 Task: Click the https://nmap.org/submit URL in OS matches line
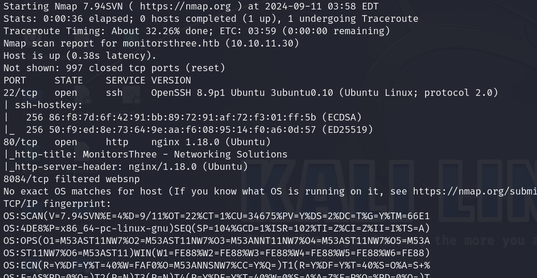[475, 192]
